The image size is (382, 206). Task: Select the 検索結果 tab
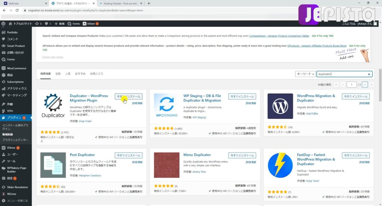click(46, 74)
